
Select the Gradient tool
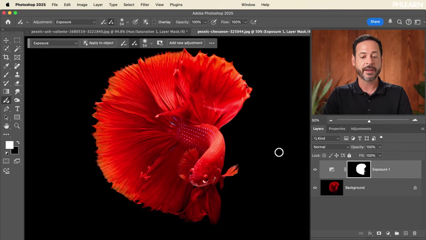pos(6,92)
